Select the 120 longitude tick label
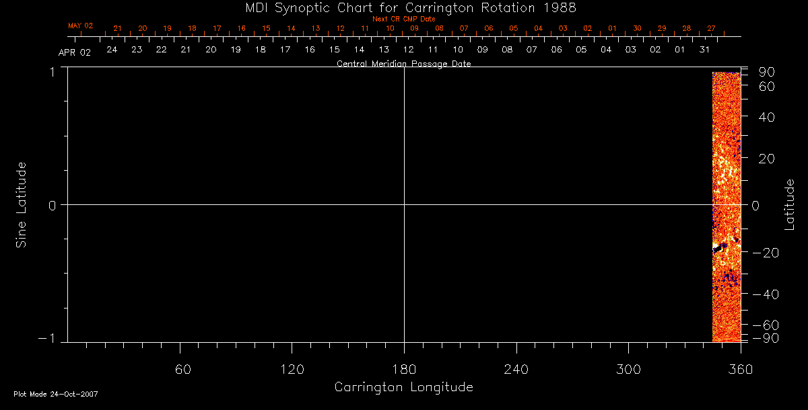 pos(292,369)
